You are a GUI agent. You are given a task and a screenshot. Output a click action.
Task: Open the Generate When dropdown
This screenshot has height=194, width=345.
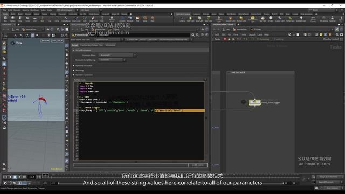click(x=118, y=55)
